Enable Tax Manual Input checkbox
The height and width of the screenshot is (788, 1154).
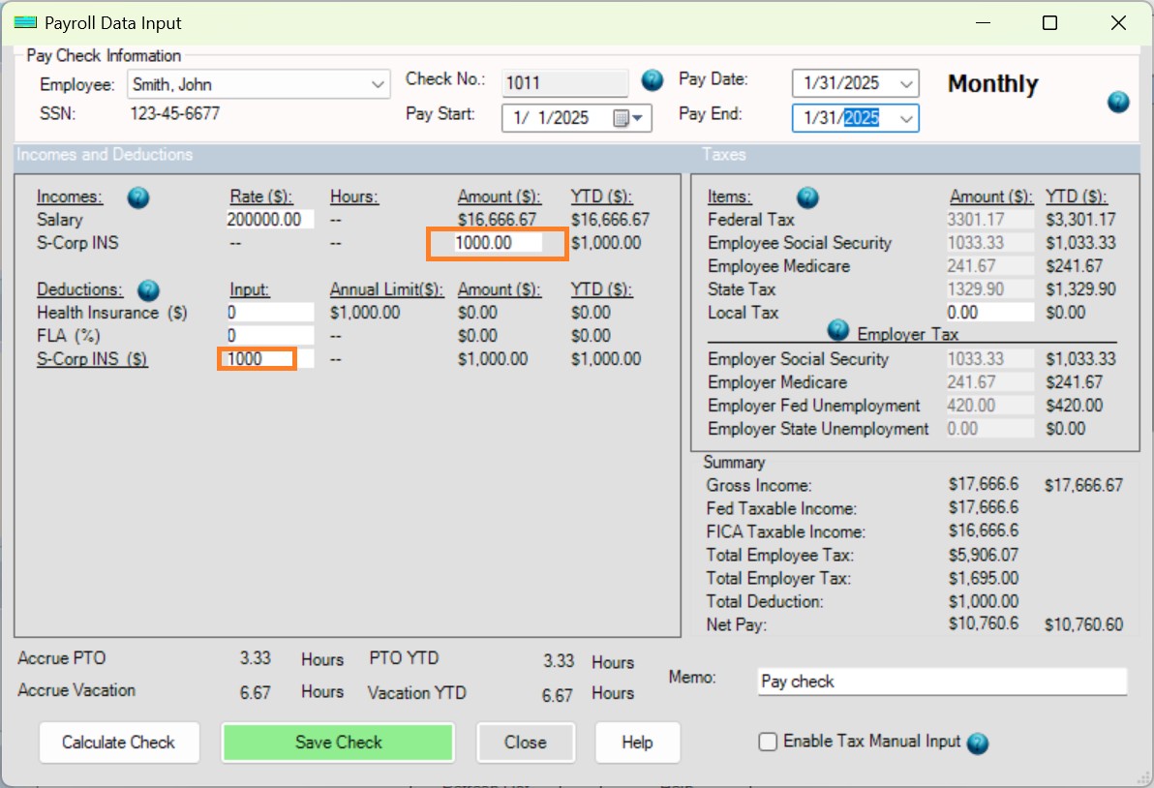[769, 743]
